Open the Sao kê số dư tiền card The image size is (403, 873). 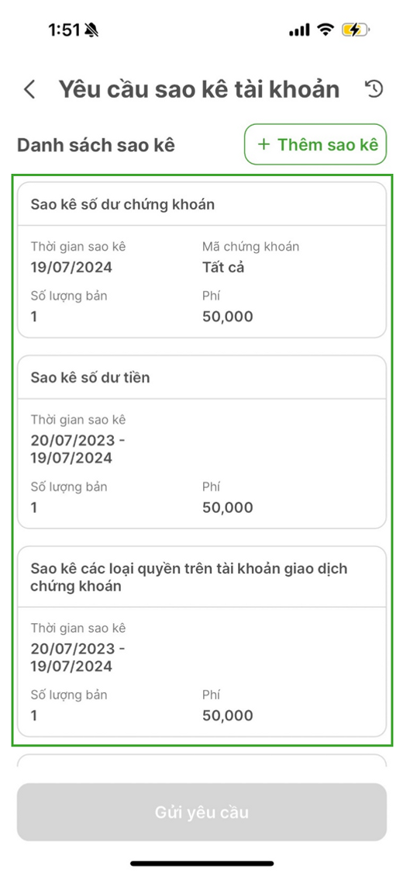coord(201,442)
